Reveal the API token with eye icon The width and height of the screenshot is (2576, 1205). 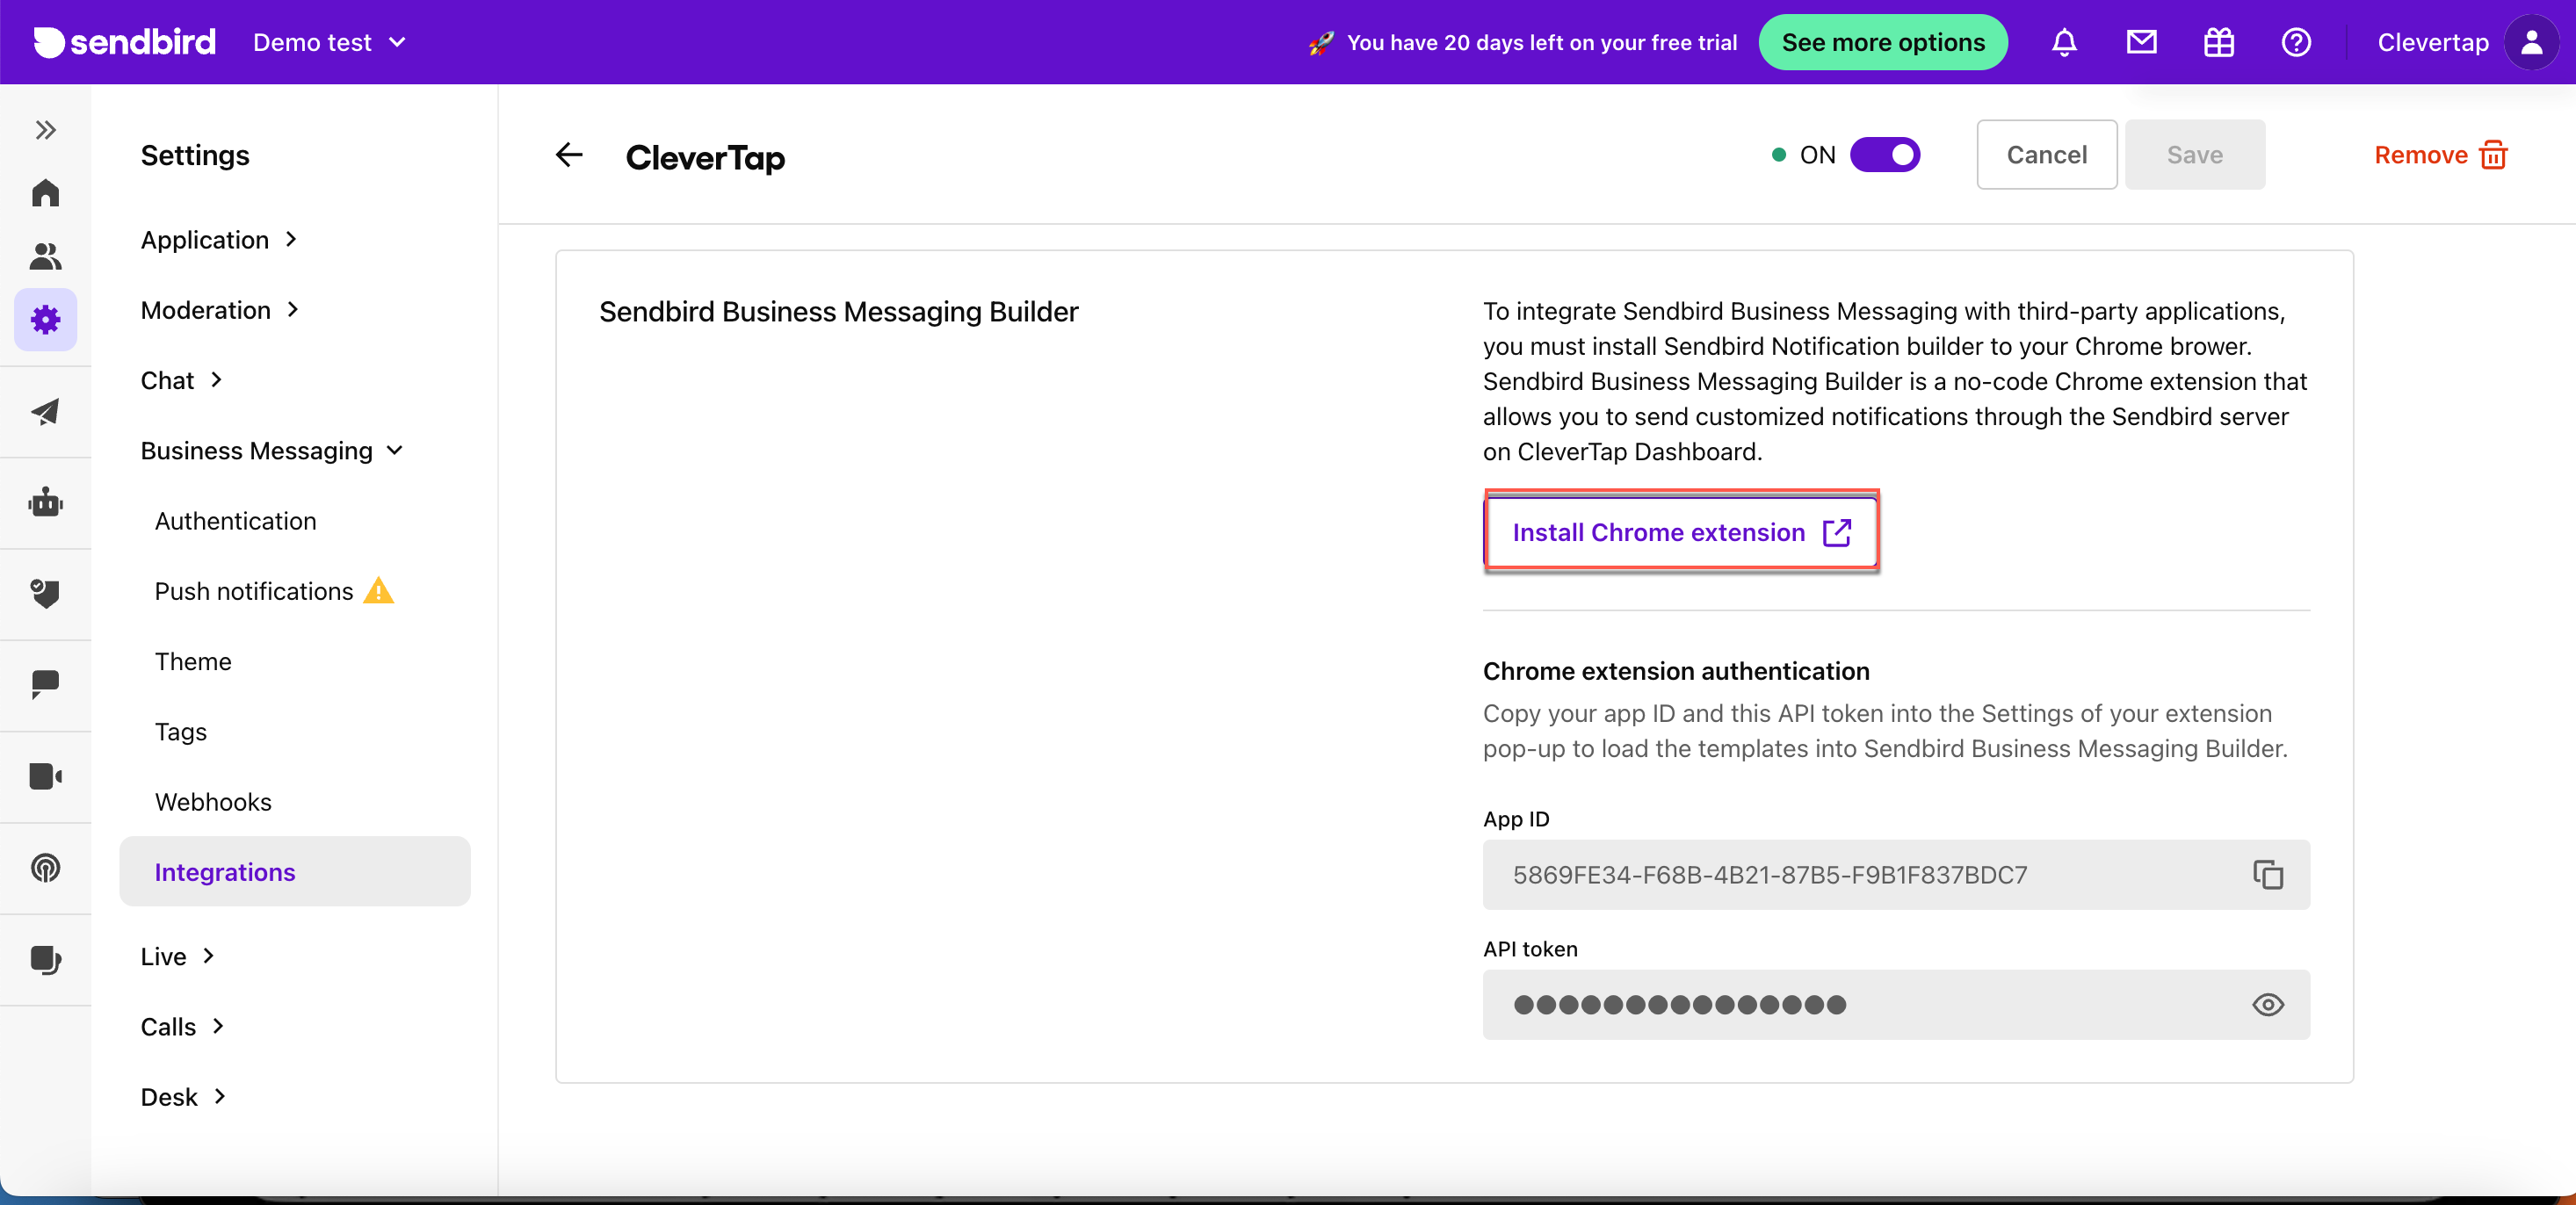2267,1005
